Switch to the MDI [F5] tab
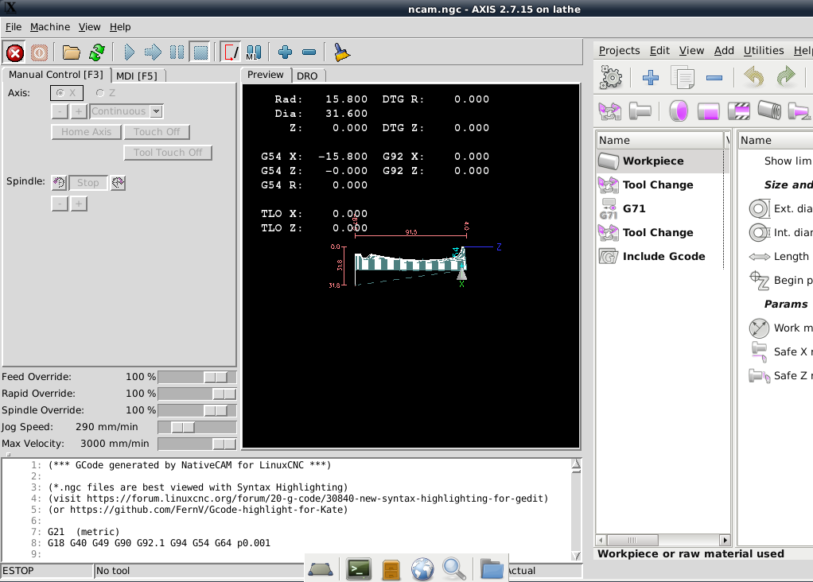The width and height of the screenshot is (813, 582). 137,76
